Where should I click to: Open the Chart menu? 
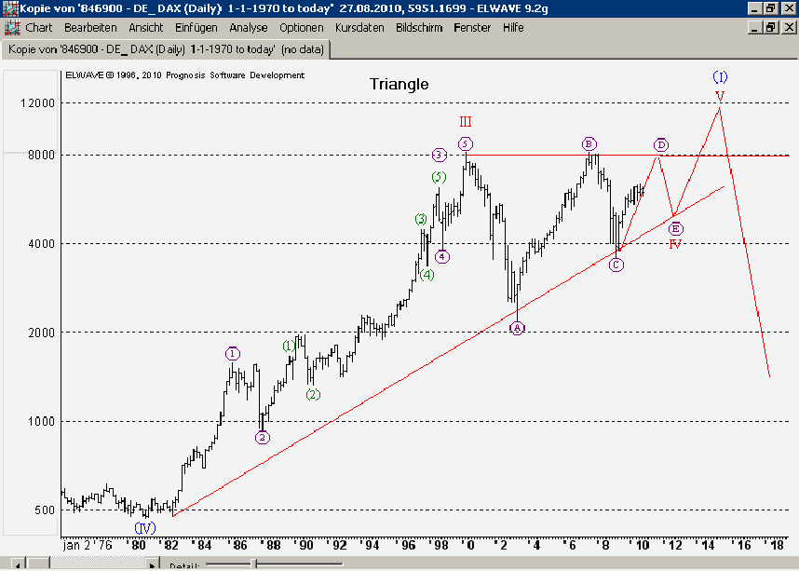pyautogui.click(x=39, y=28)
